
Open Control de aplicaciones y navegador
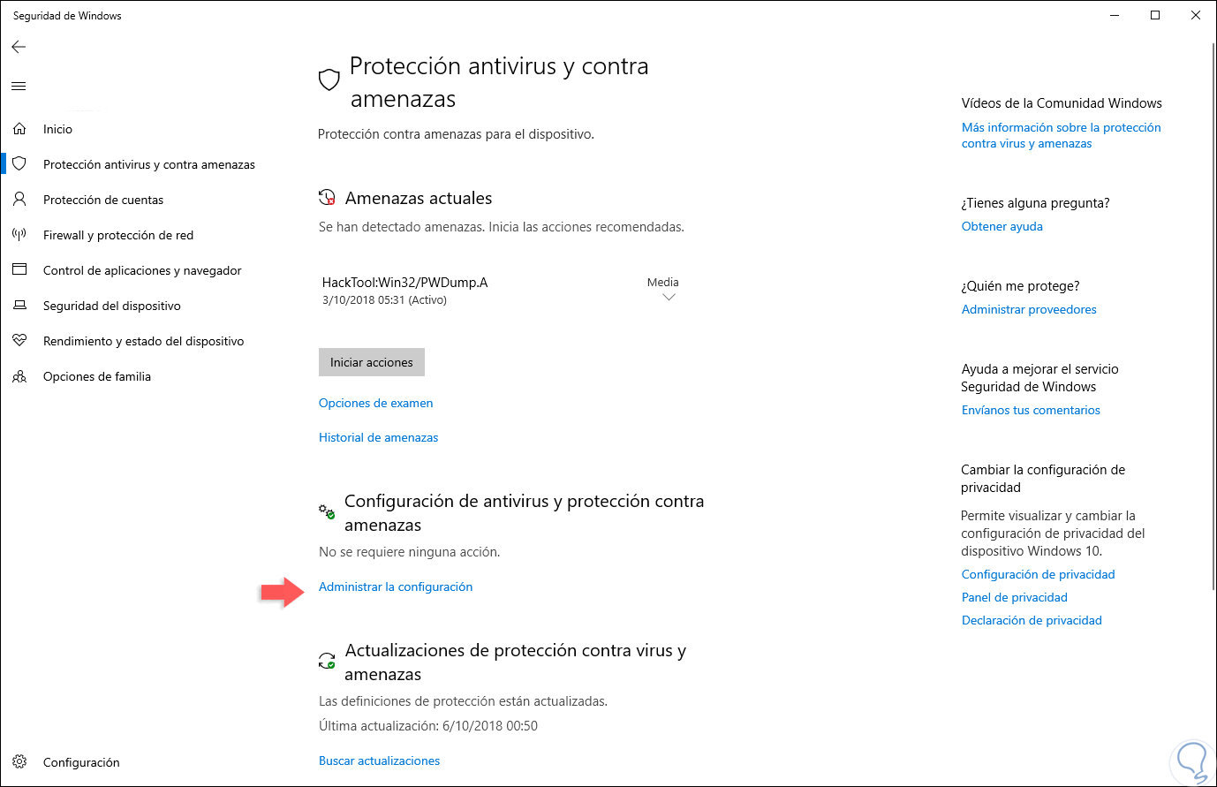142,270
